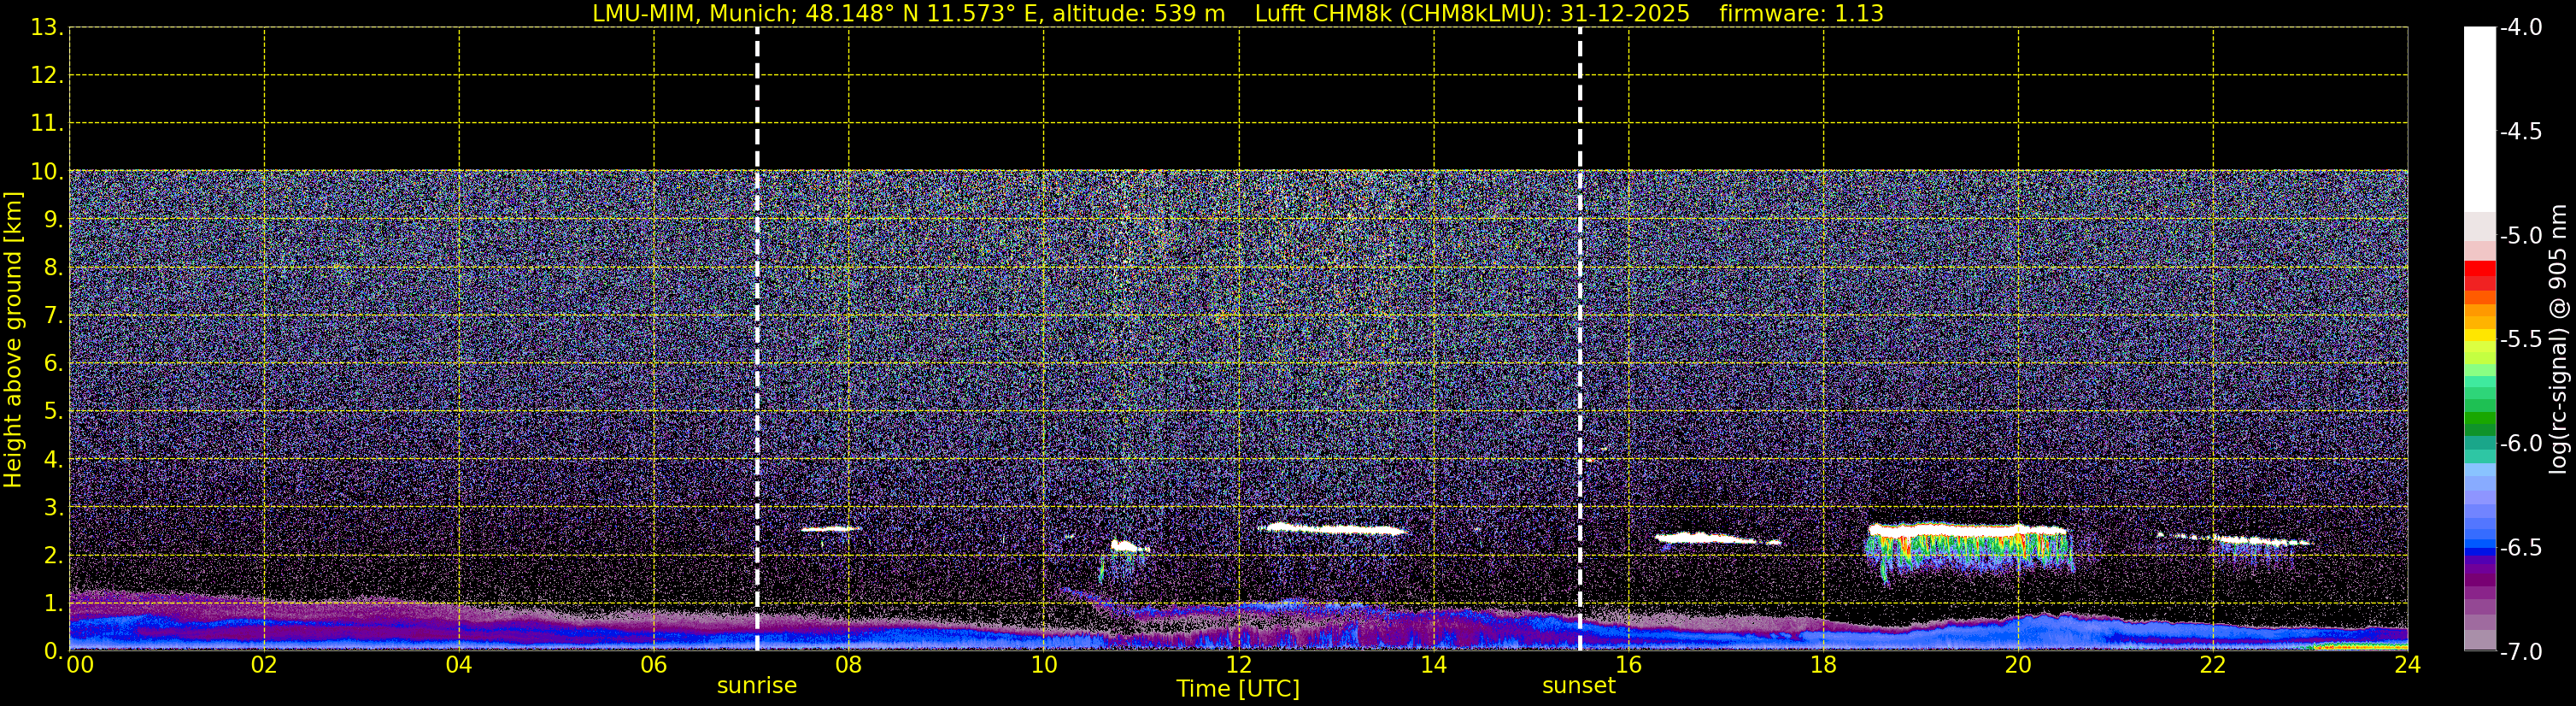Image resolution: width=2576 pixels, height=706 pixels.
Task: Click the "2" height axis tick label
Action: click(52, 556)
